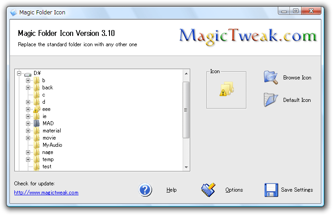Expand the nage folder node
This screenshot has height=215, width=333.
[28, 152]
